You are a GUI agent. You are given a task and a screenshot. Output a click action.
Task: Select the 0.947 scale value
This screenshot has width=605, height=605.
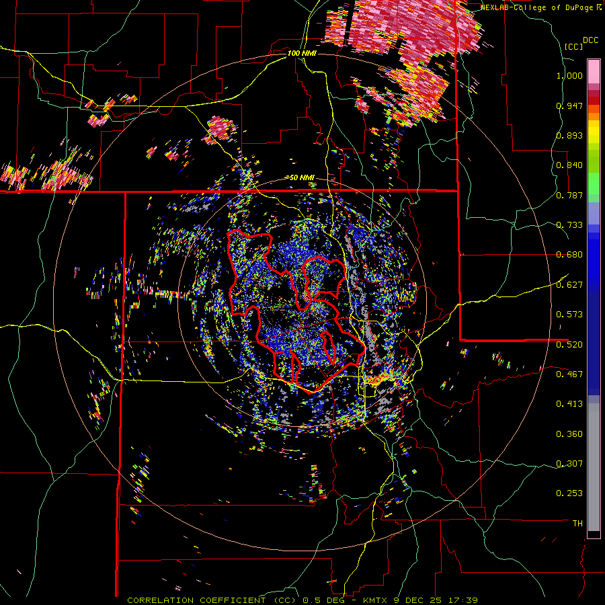click(569, 106)
